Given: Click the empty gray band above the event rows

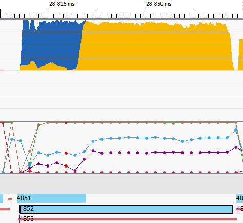Looking at the screenshot, I should pyautogui.click(x=121, y=184).
